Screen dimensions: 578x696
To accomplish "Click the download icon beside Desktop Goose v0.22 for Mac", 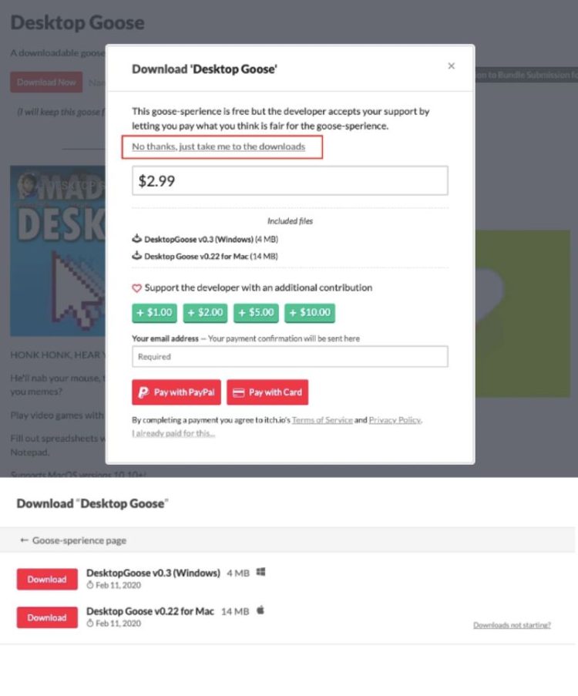I will tap(137, 256).
